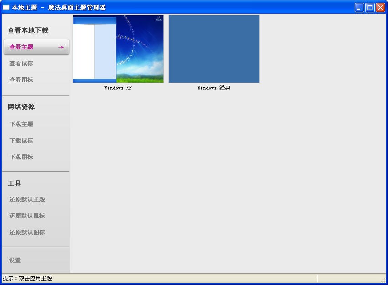
Task: Select the Windows 经典 theme thumbnail
Action: point(214,49)
